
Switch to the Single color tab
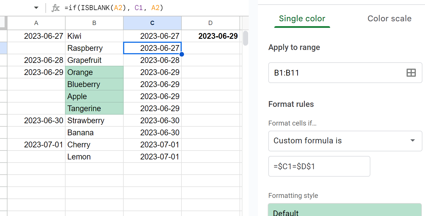(302, 19)
